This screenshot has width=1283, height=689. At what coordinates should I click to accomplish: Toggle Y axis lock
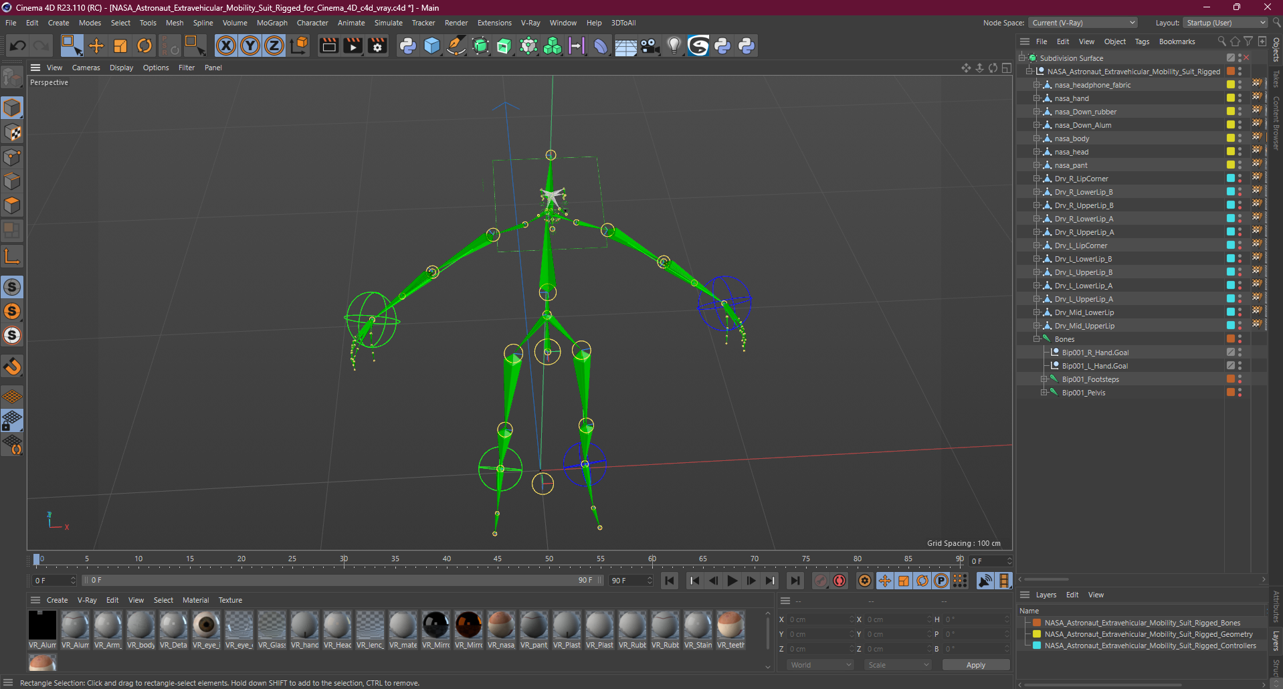point(250,45)
